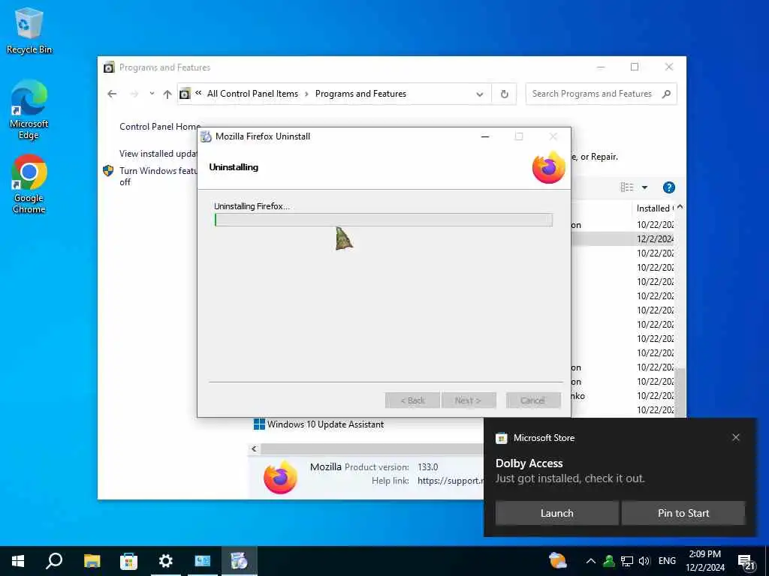Click Programs and Features window title icon
The image size is (769, 576).
(x=109, y=67)
